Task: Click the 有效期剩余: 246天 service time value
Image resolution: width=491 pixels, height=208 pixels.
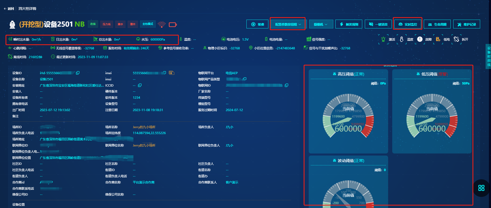Action: 137,48
